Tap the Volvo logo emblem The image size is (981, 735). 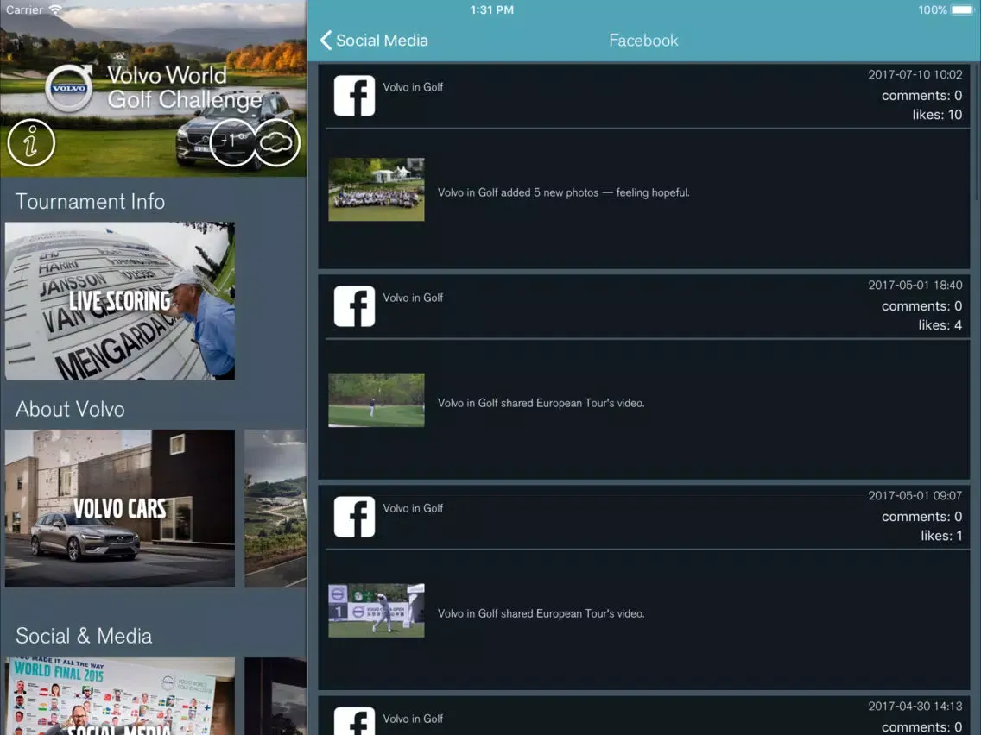[70, 87]
